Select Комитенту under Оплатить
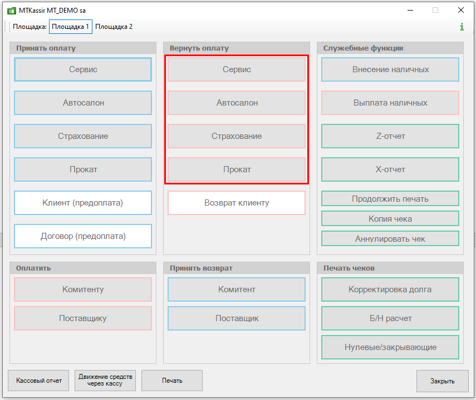Screen dimensions: 476x400 (x=83, y=289)
